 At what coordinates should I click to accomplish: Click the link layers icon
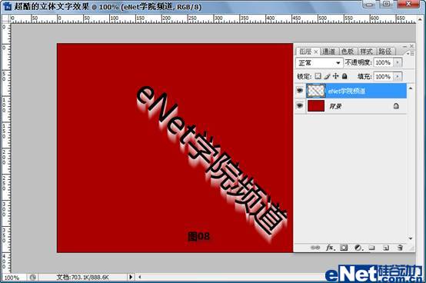tap(315, 248)
